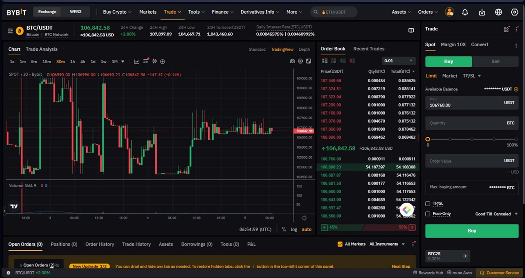This screenshot has height=278, width=525.
Task: Open the Depth chart view
Action: (x=304, y=50)
